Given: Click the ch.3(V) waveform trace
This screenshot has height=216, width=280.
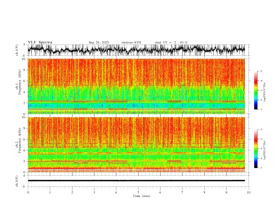Looking at the screenshot, I should pos(136,181).
